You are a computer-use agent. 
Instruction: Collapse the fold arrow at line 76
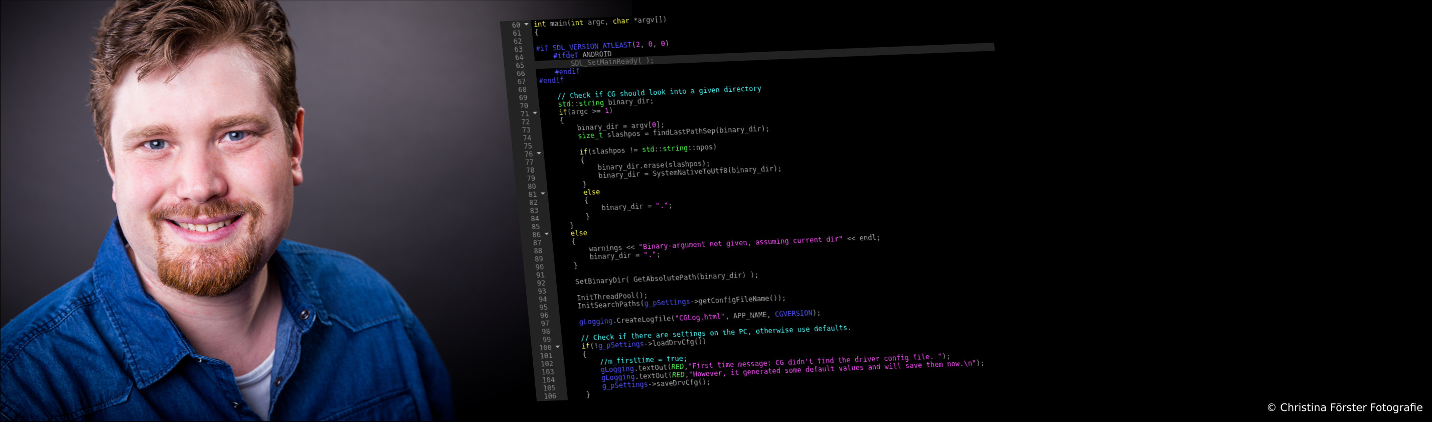[x=539, y=154]
